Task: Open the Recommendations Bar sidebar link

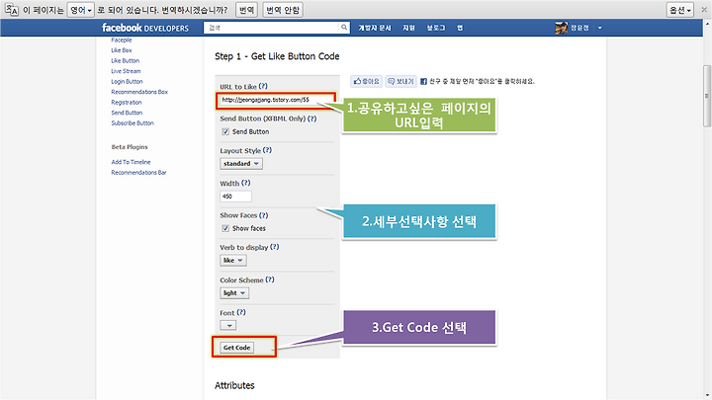Action: tap(139, 172)
